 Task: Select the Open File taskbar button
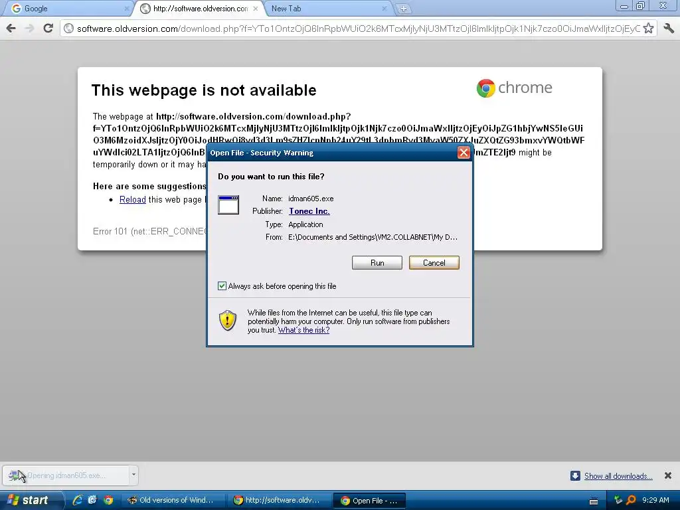(369, 501)
